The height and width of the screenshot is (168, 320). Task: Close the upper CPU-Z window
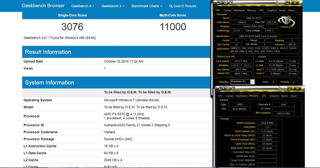click(295, 3)
